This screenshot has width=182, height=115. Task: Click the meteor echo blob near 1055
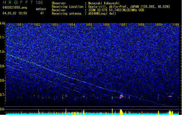pyautogui.click(x=83, y=96)
